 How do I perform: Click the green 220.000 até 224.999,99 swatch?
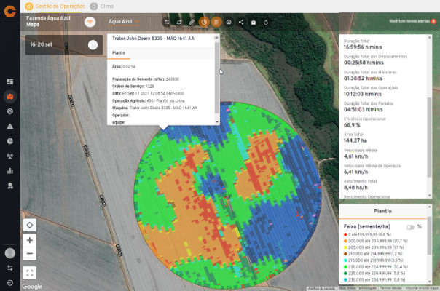point(345,267)
